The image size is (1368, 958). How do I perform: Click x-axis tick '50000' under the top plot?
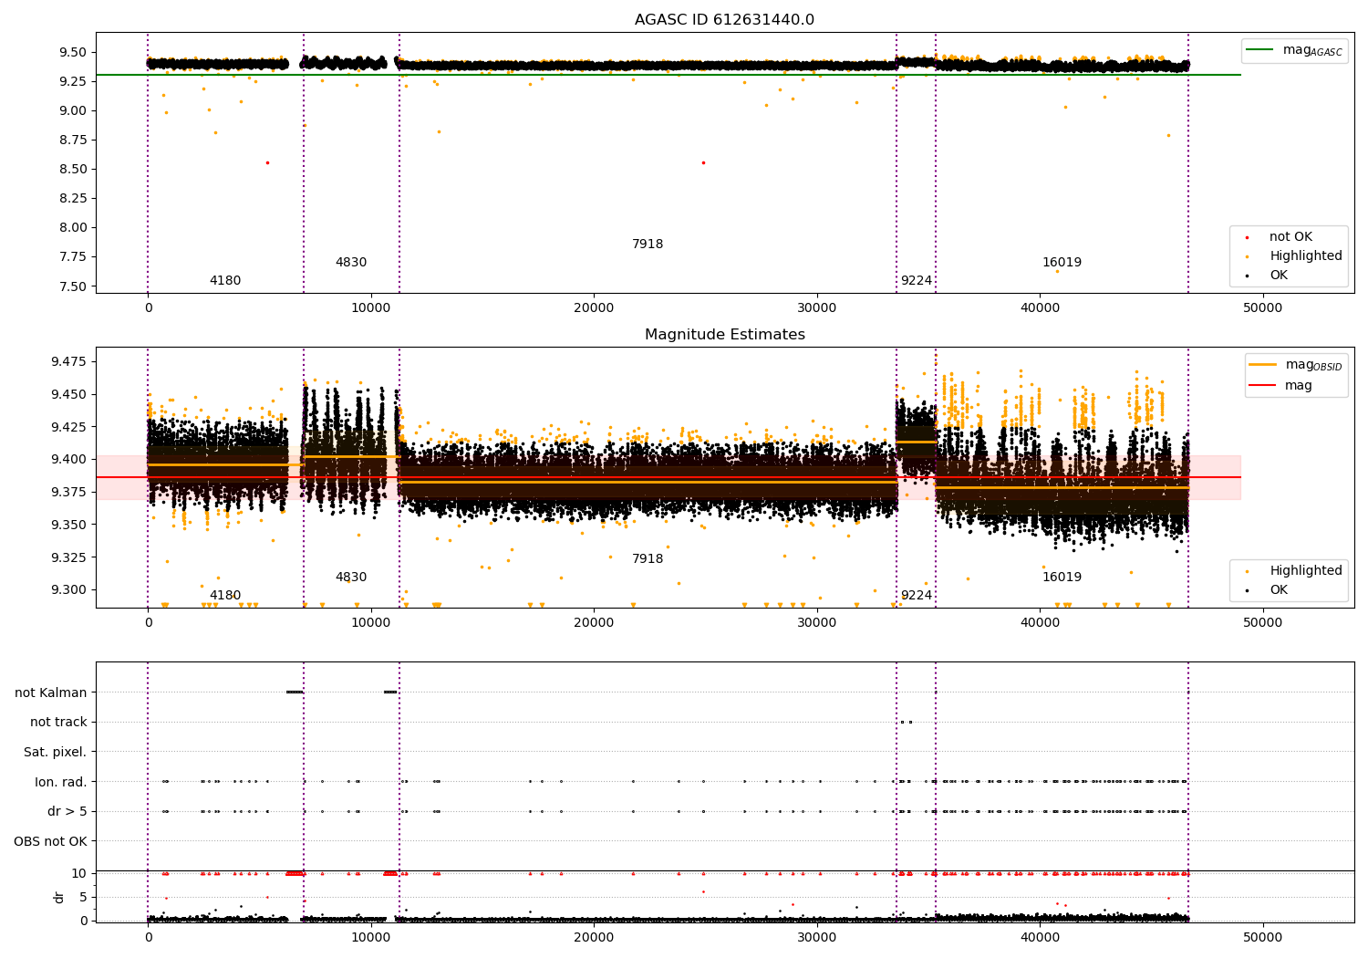point(1263,308)
